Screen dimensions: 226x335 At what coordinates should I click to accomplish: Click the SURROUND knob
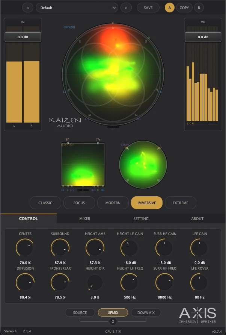tap(60, 248)
